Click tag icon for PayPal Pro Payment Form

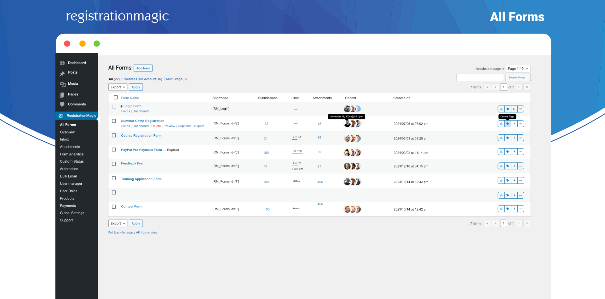pos(508,152)
